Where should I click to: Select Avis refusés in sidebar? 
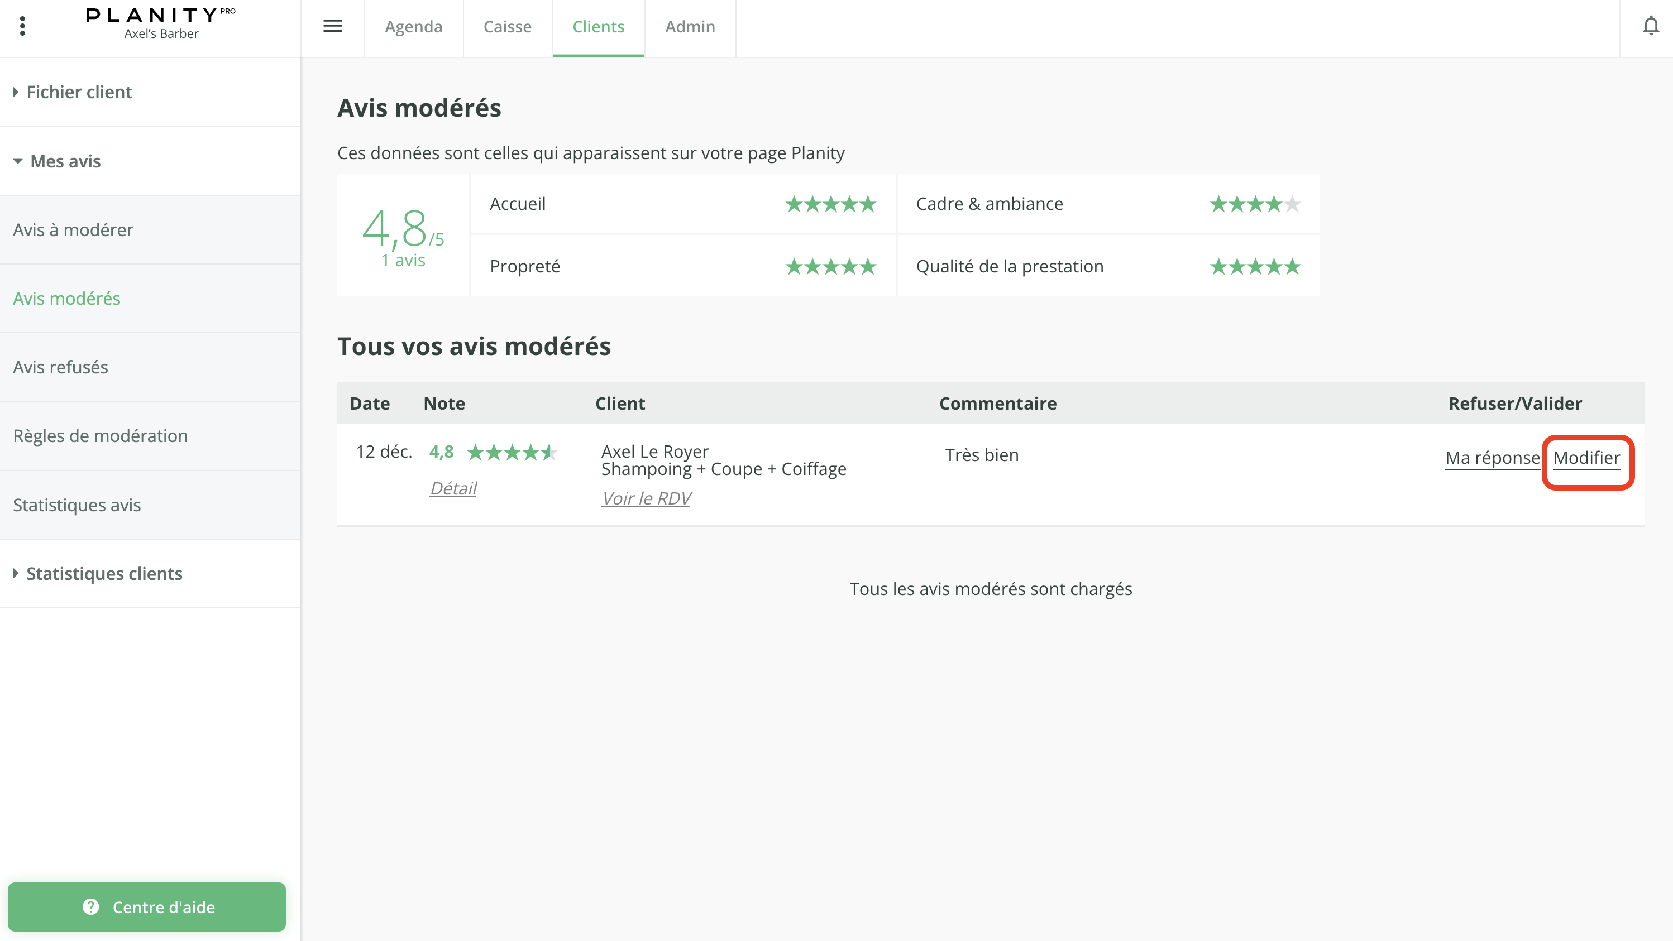60,367
